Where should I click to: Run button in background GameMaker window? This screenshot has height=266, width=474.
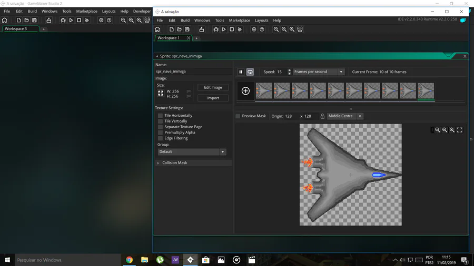tap(71, 20)
